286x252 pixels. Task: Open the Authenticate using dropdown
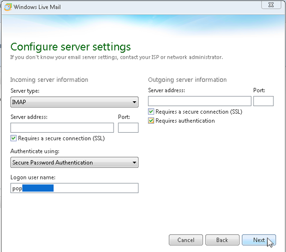[74, 162]
